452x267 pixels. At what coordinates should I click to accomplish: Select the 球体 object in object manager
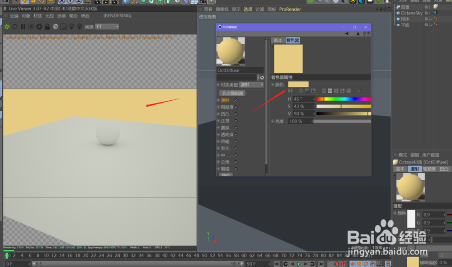(405, 19)
